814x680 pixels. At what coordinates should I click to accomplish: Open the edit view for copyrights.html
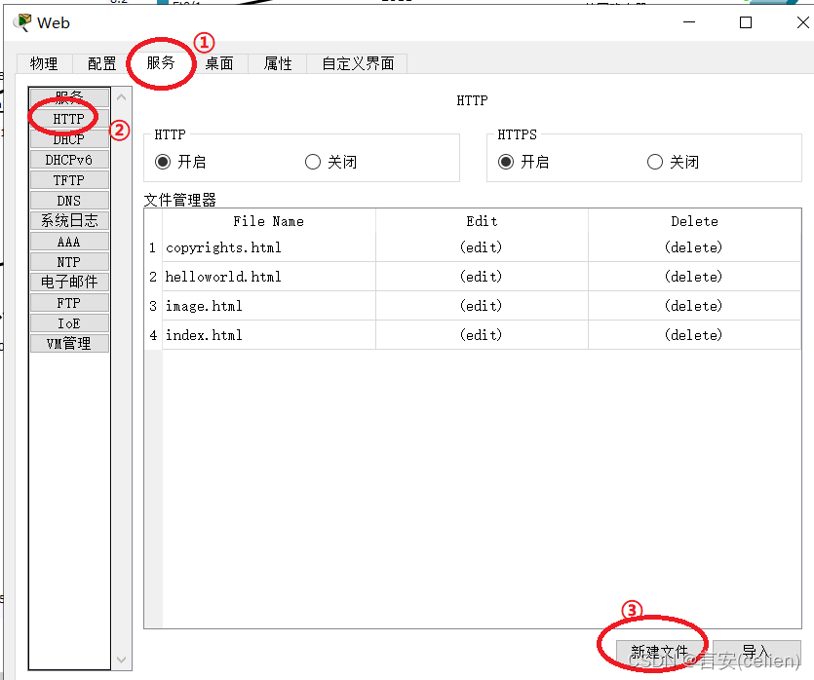(x=482, y=246)
